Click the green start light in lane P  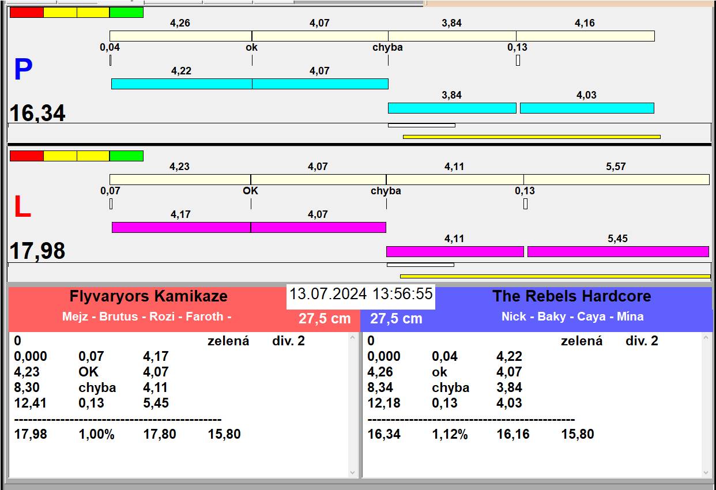126,12
